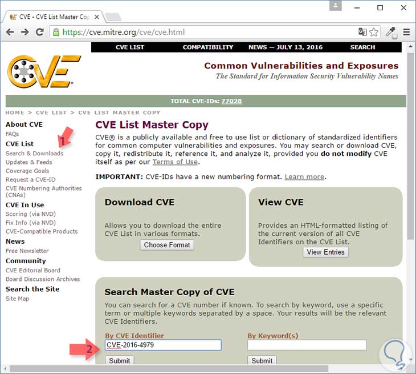The width and height of the screenshot is (416, 374).
Task: Click the CVE logo image
Action: click(x=43, y=71)
